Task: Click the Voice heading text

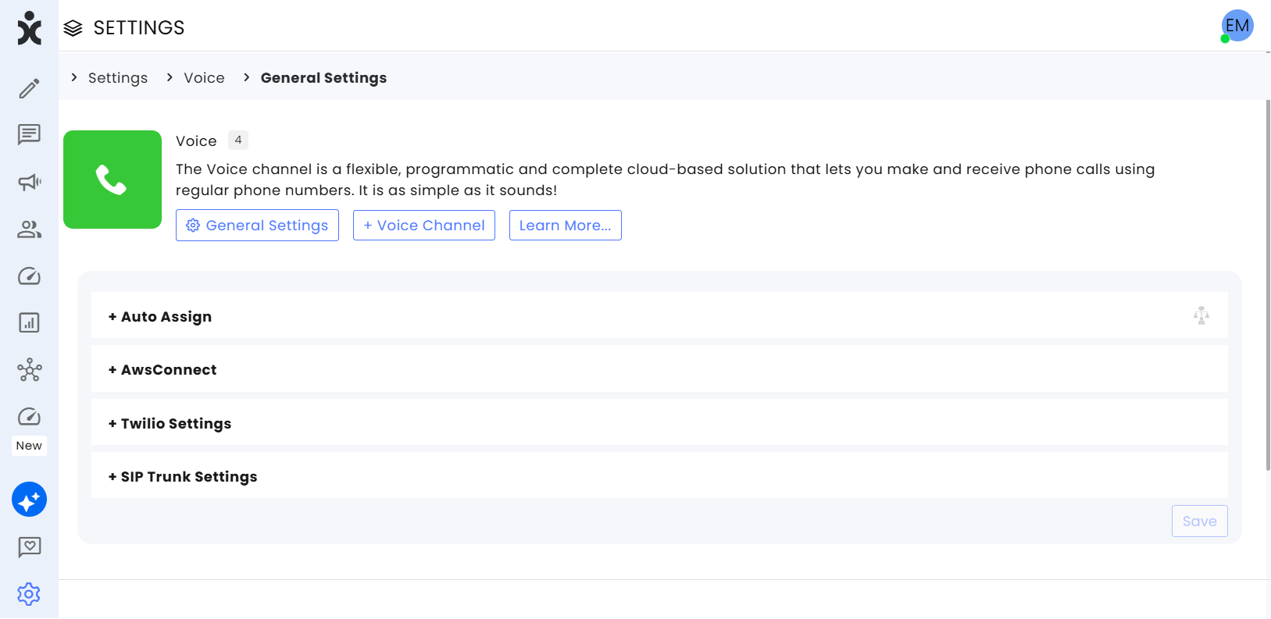Action: pos(196,141)
